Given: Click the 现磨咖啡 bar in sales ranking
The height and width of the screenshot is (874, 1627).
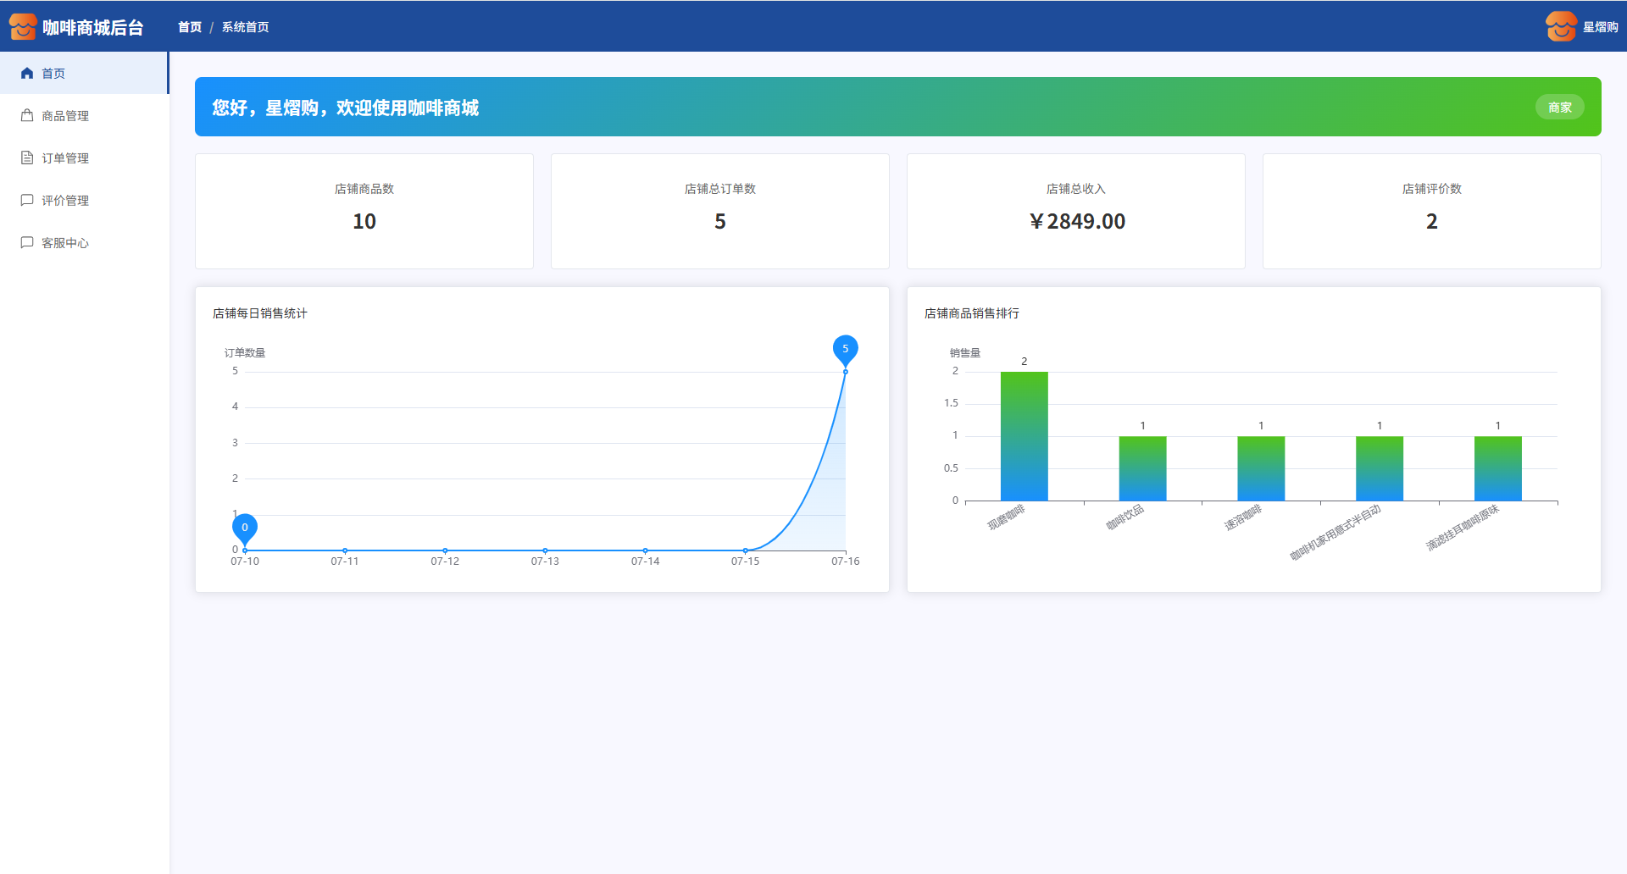Looking at the screenshot, I should click(1024, 436).
